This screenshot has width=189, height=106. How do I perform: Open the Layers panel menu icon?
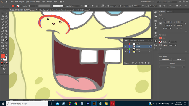pyautogui.click(x=151, y=40)
